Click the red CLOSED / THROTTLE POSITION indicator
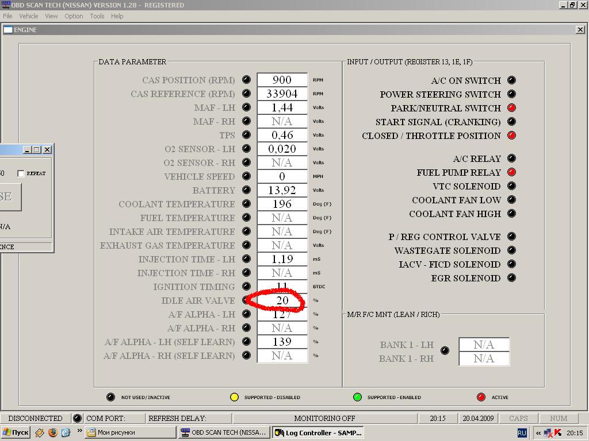Image resolution: width=589 pixels, height=441 pixels. 511,136
